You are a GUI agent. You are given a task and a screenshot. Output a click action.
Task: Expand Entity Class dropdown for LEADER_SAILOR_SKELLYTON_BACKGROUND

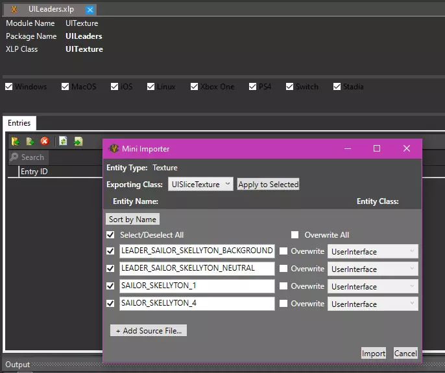pyautogui.click(x=372, y=251)
